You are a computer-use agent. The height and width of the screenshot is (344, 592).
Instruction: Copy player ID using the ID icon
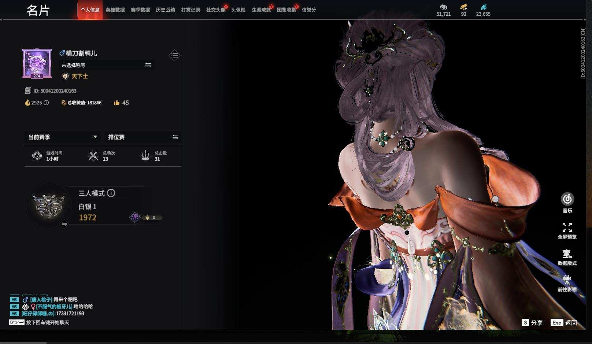[28, 90]
